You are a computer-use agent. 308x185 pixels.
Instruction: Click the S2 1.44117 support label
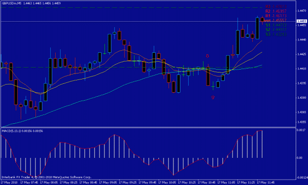pyautogui.click(x=276, y=30)
